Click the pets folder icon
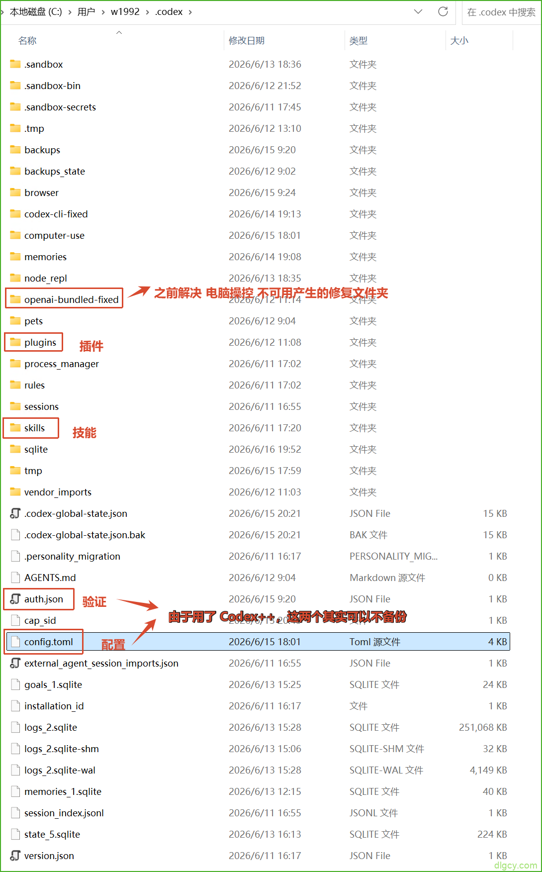 coord(15,321)
